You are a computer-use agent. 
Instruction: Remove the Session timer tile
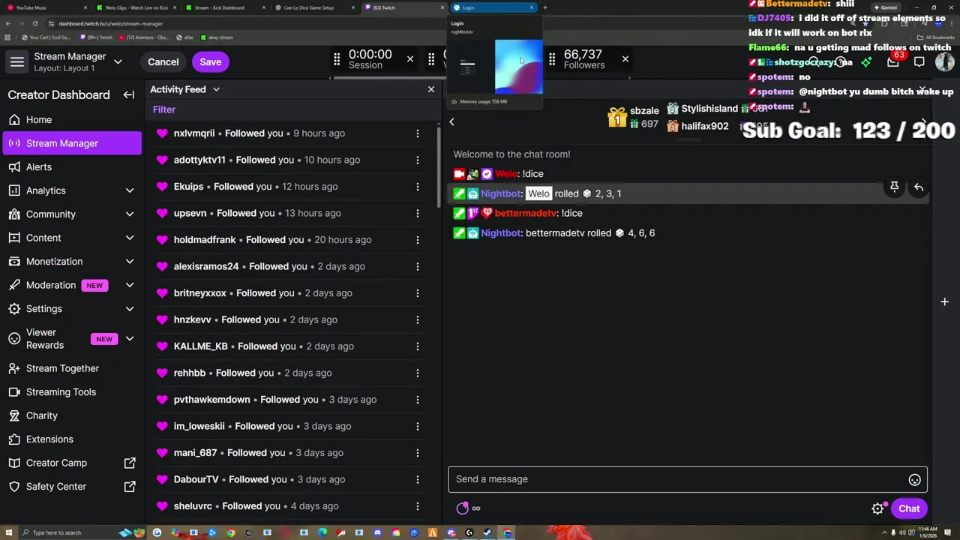click(409, 58)
